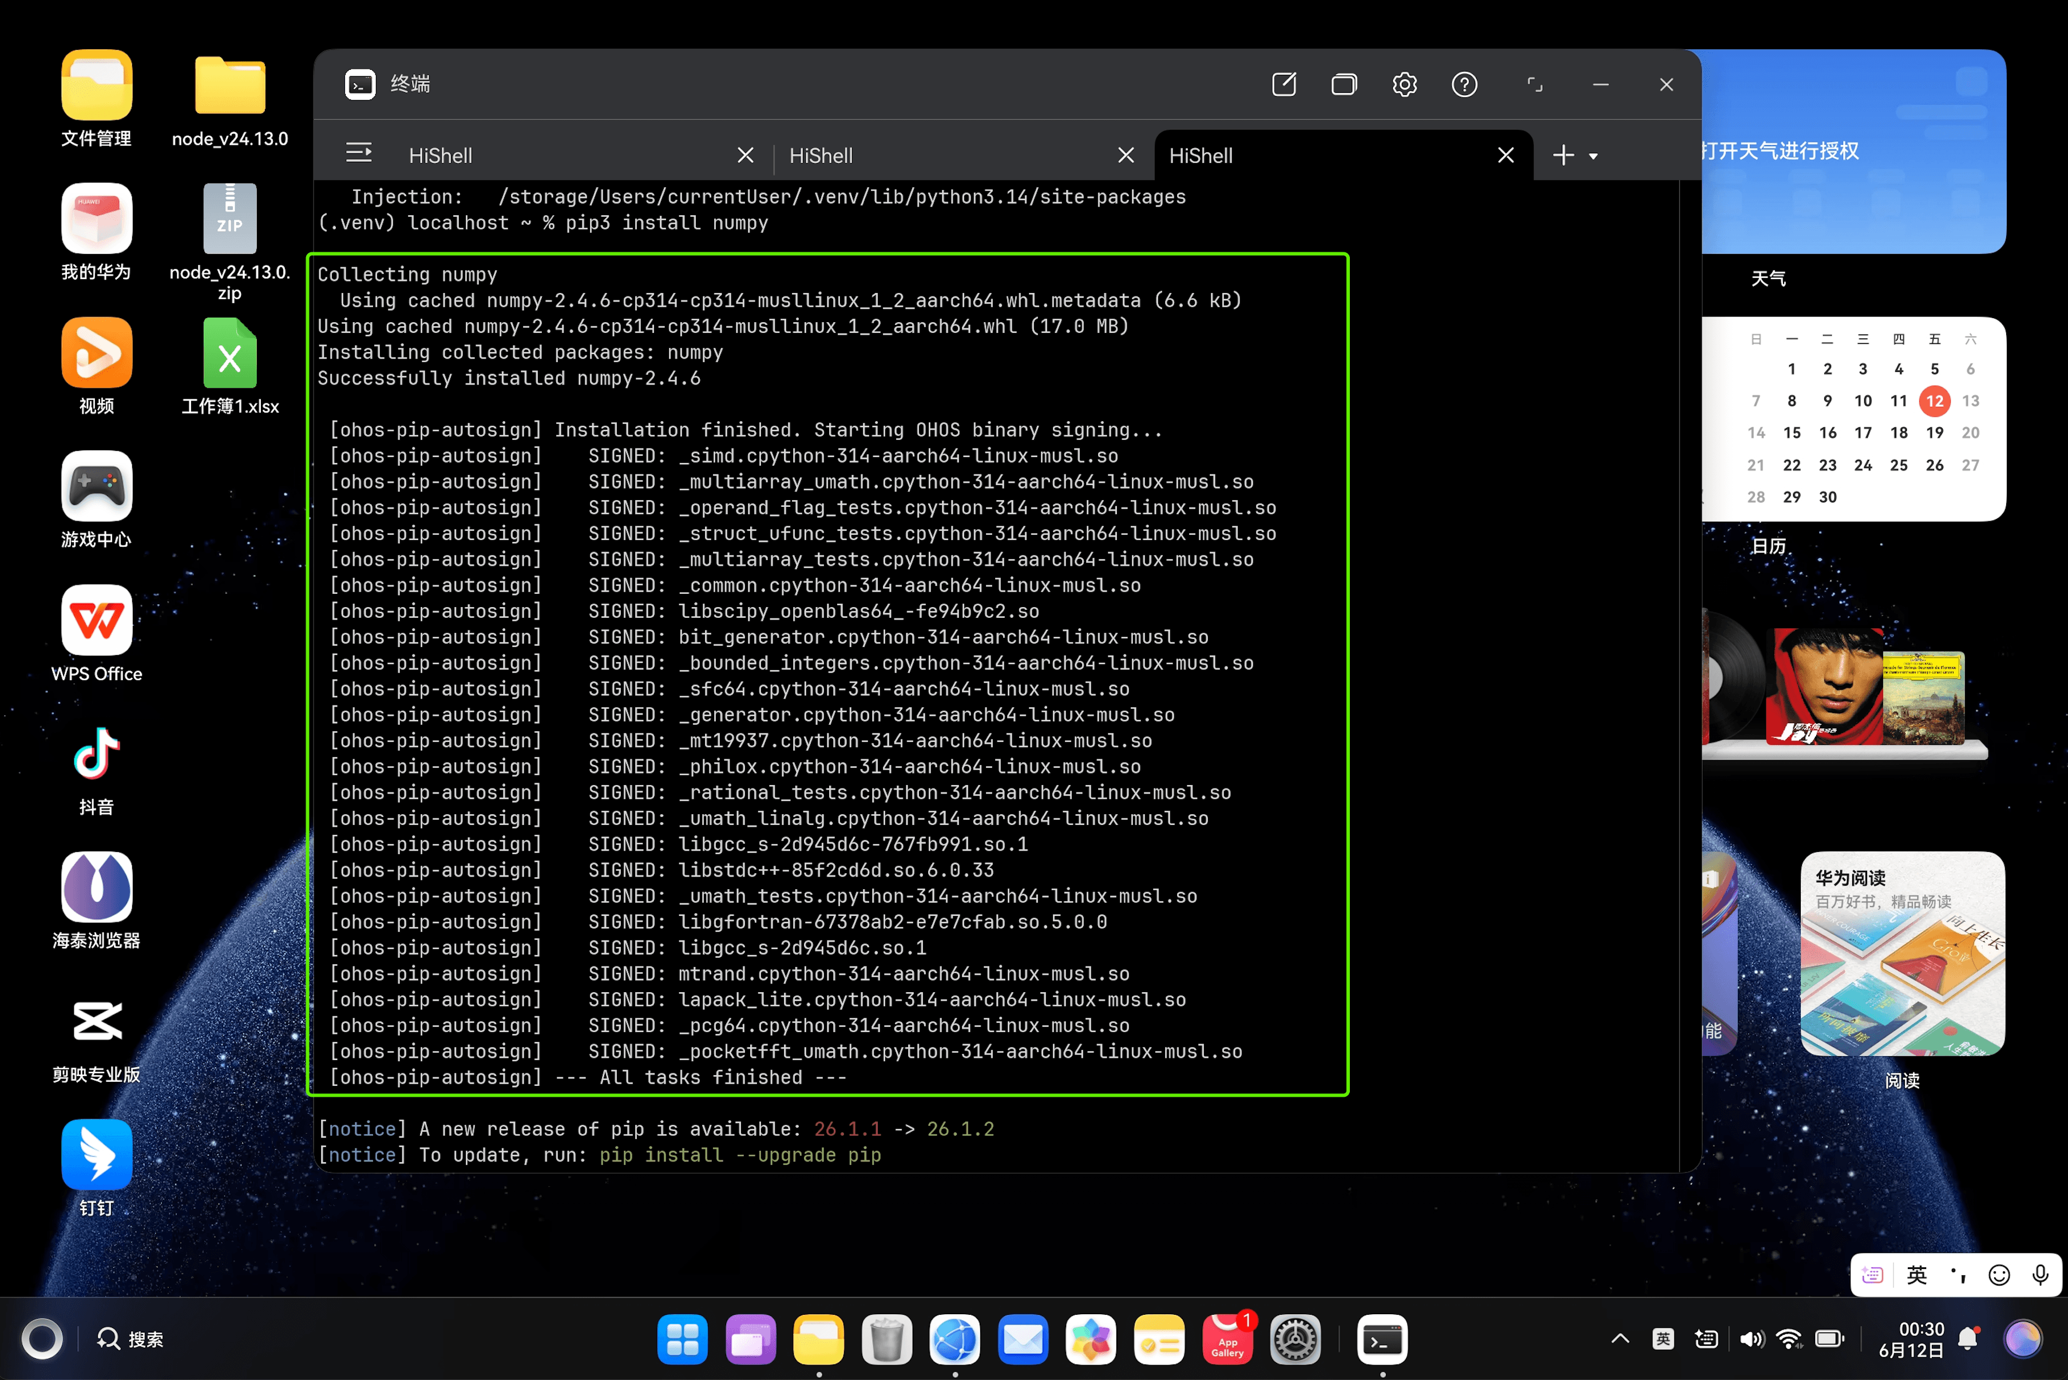Select date 19 in the calendar widget

[1934, 432]
